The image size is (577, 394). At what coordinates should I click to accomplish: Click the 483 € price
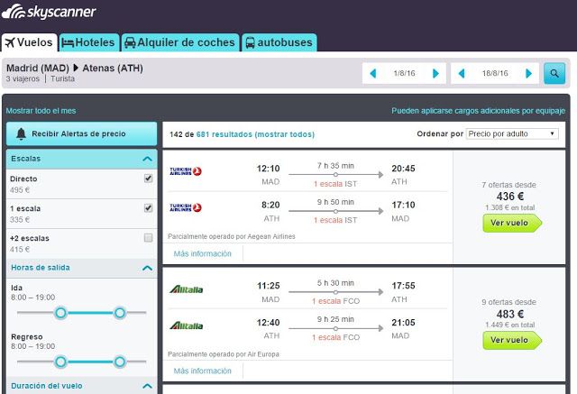[x=509, y=314]
